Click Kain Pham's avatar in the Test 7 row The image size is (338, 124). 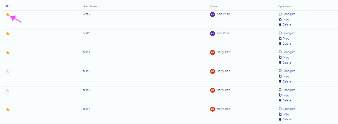(212, 14)
